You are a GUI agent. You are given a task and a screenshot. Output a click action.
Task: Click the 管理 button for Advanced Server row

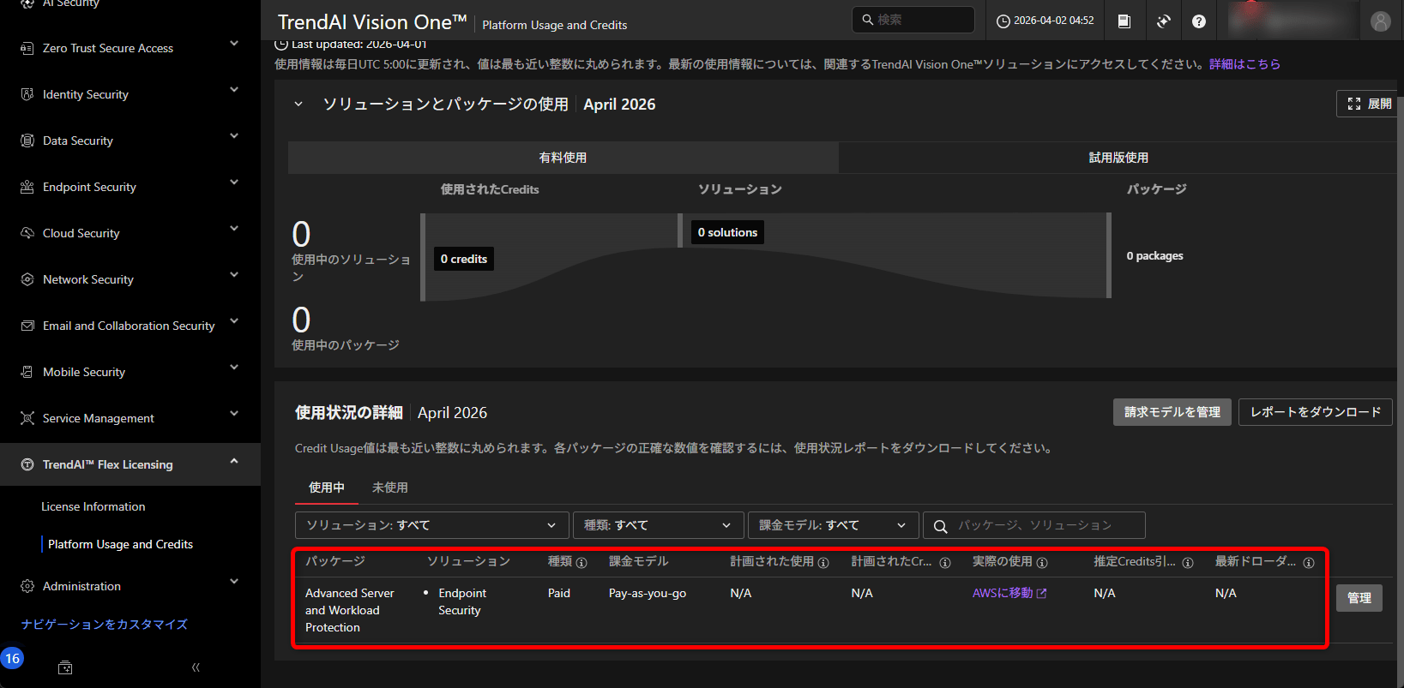point(1359,598)
